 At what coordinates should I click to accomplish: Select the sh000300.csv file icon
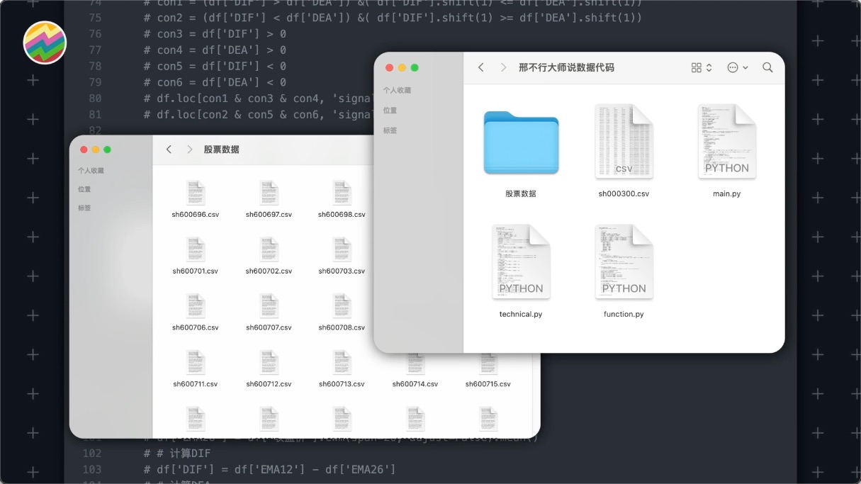[x=624, y=142]
